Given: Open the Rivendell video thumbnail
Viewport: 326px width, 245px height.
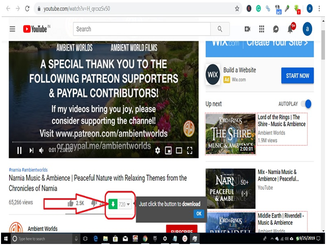Looking at the screenshot, I should click(x=230, y=223).
